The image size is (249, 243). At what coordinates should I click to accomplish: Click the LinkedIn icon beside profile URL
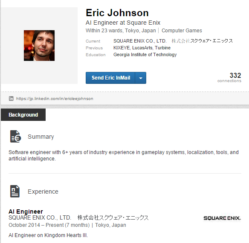[11, 98]
